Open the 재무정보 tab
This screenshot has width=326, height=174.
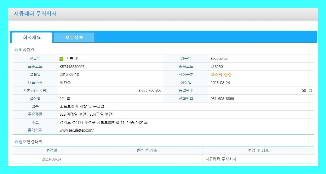[74, 37]
